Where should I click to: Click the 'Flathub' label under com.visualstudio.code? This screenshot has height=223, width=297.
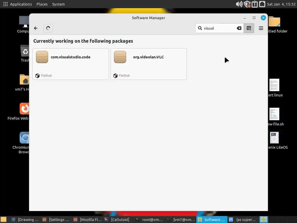pyautogui.click(x=46, y=75)
